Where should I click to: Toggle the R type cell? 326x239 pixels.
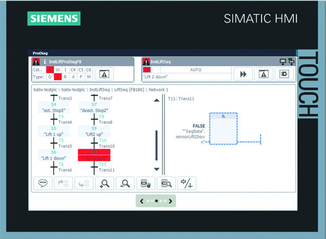pyautogui.click(x=65, y=77)
